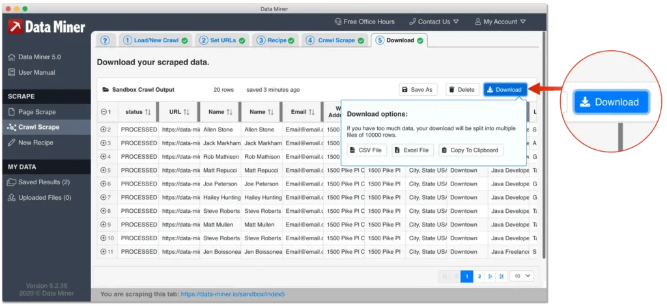The height and width of the screenshot is (306, 667).
Task: Select the Download tab
Action: point(399,40)
